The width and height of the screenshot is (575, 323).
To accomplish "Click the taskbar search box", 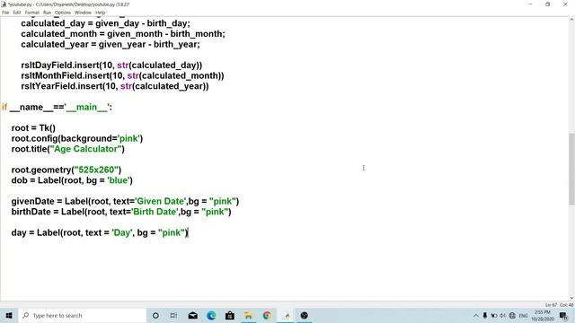I will [x=83, y=315].
